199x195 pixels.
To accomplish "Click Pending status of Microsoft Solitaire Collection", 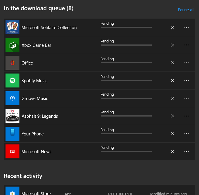I will pos(107,24).
